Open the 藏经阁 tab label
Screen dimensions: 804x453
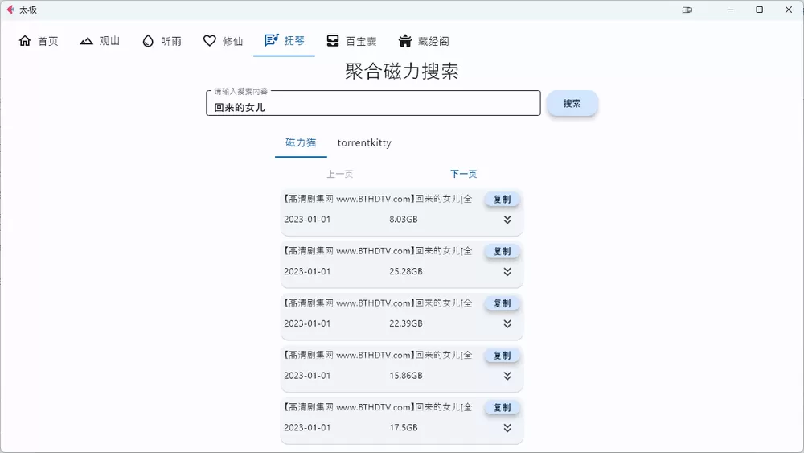(x=433, y=41)
